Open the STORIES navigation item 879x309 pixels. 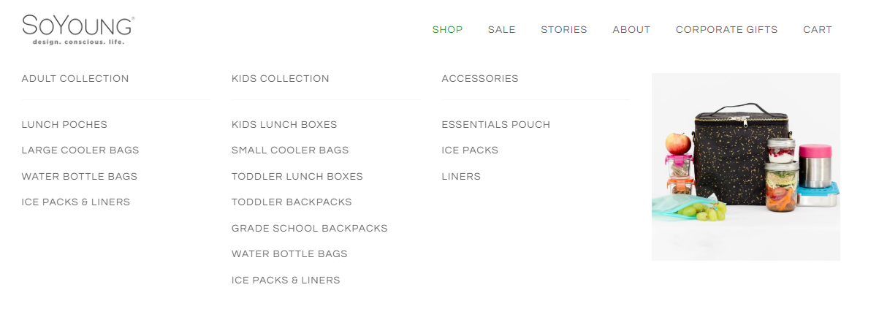point(564,30)
